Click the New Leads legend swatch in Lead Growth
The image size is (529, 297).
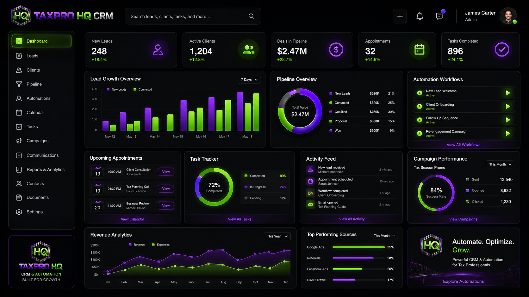108,90
